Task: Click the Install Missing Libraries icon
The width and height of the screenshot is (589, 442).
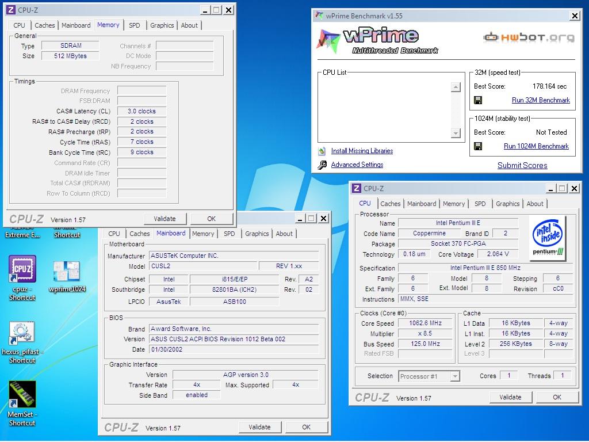Action: [x=322, y=151]
